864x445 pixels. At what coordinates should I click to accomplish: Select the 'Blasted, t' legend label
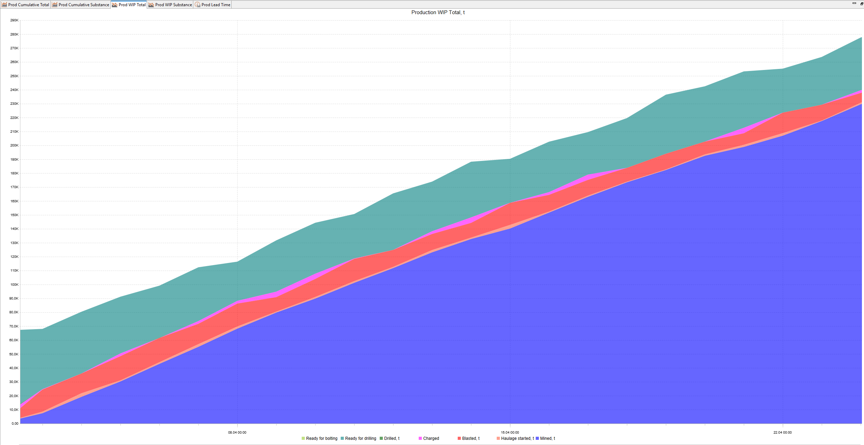click(x=471, y=438)
